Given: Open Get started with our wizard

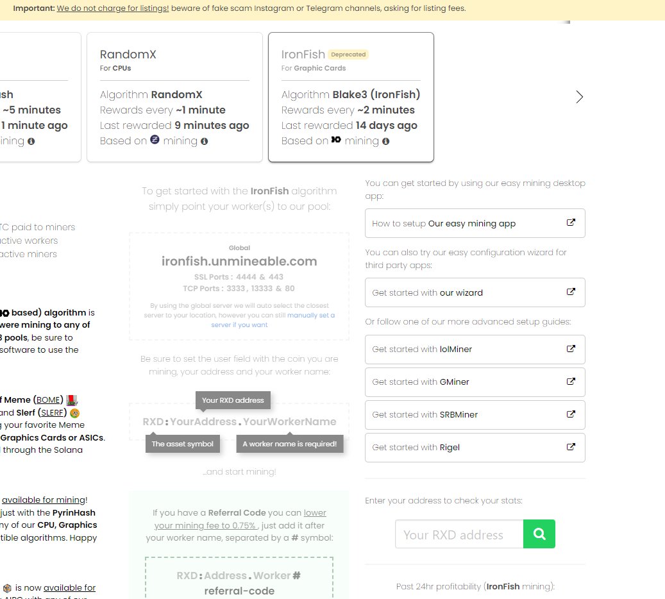Looking at the screenshot, I should tap(475, 292).
